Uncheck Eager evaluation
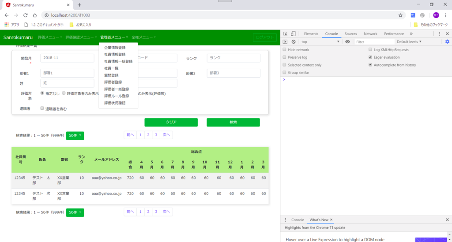The width and height of the screenshot is (452, 242). [x=370, y=57]
